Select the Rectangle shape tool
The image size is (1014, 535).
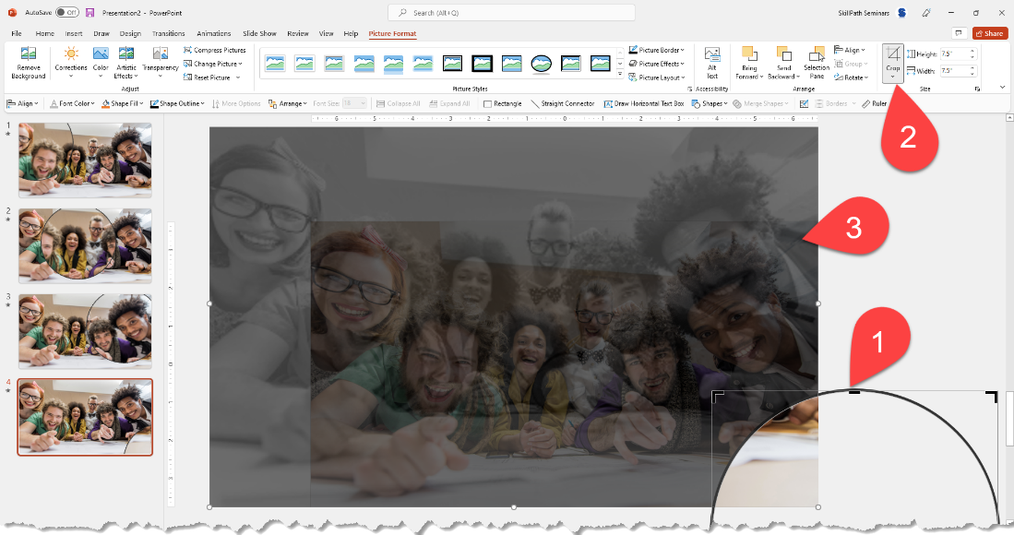pos(503,103)
